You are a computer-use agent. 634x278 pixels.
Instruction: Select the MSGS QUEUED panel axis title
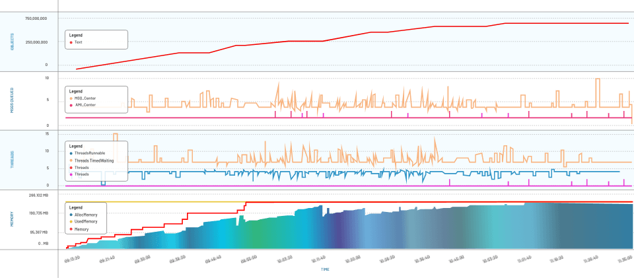(12, 100)
